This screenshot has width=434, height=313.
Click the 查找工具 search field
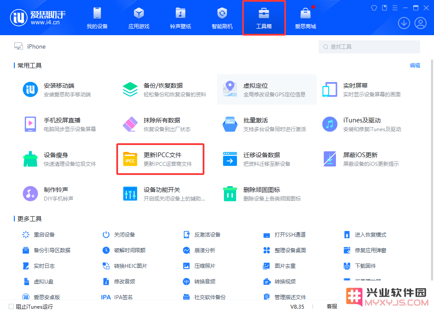[369, 47]
